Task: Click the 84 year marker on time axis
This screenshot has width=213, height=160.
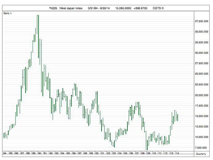Action: tap(5, 153)
